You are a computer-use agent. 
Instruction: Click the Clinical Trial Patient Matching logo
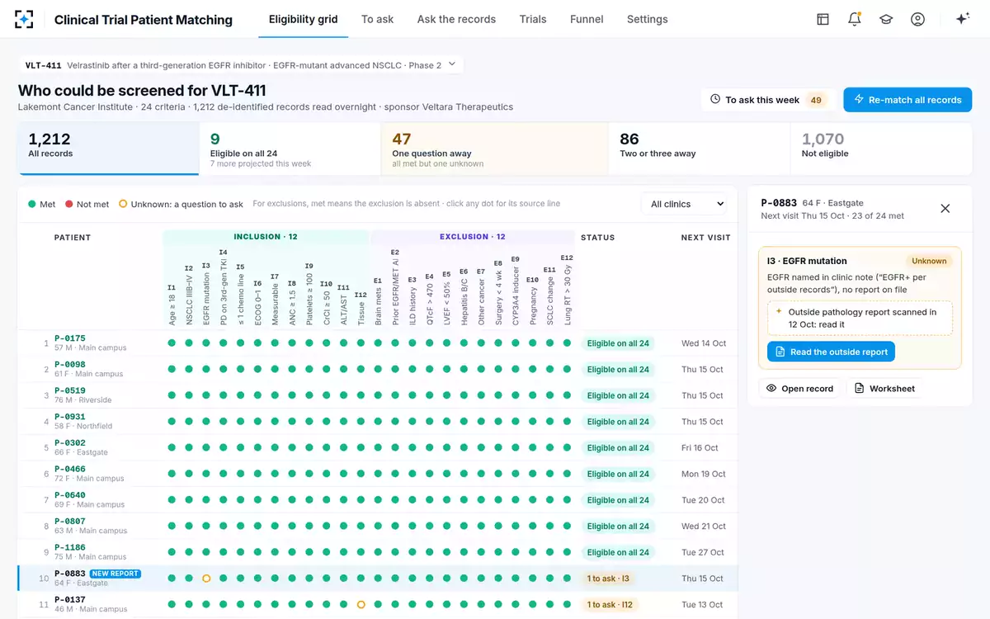[25, 19]
